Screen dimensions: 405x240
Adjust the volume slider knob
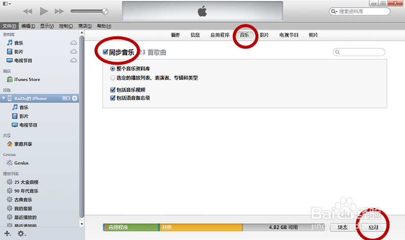105,11
